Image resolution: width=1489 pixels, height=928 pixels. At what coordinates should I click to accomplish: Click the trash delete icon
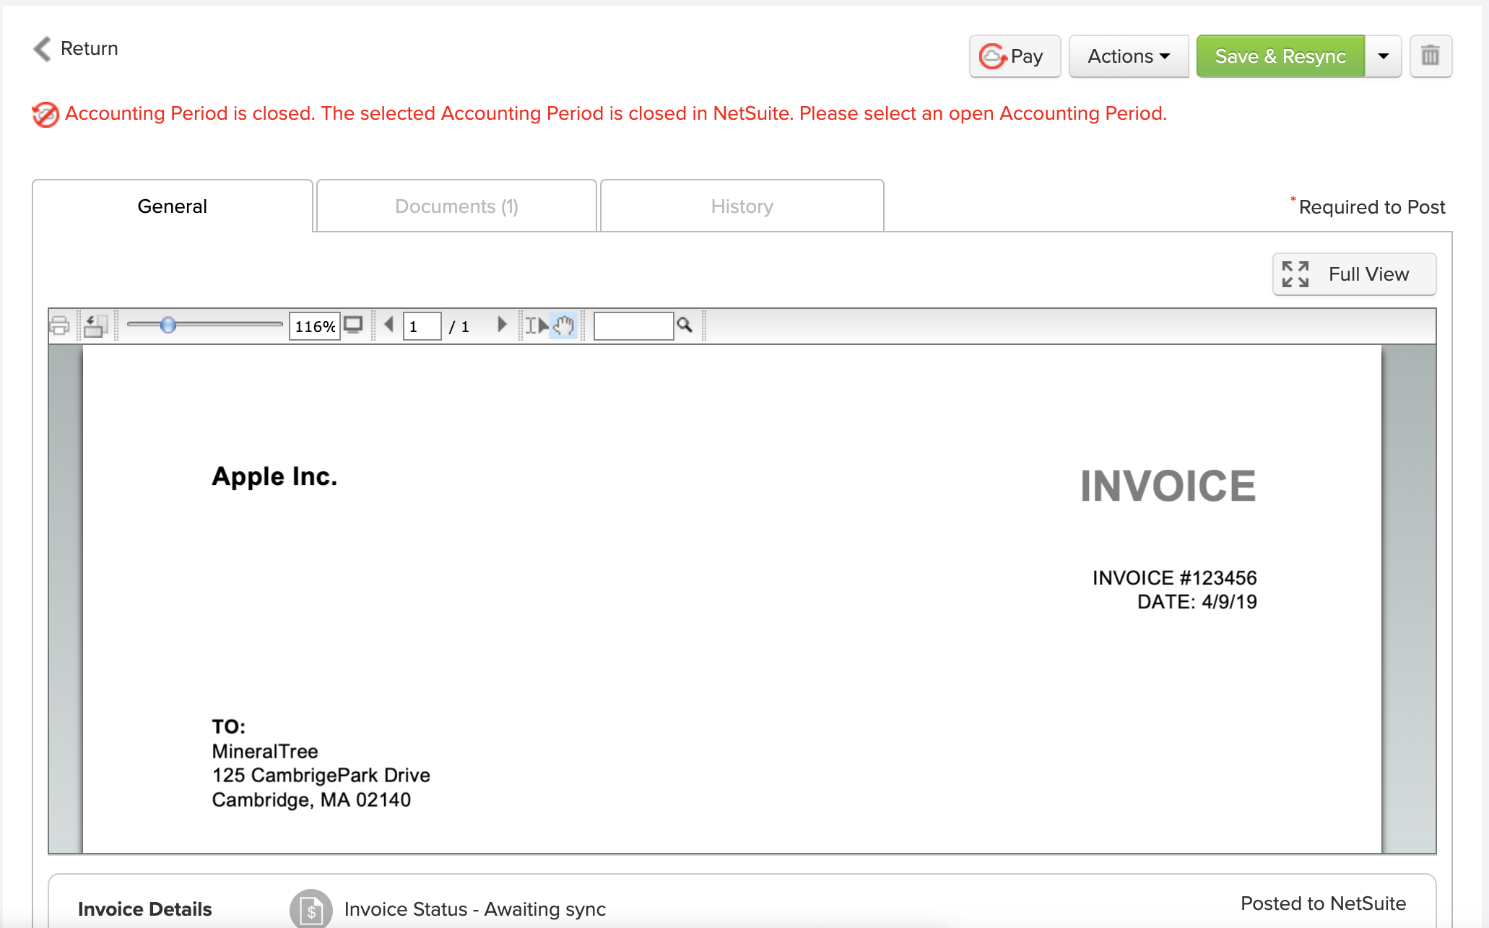click(x=1431, y=56)
